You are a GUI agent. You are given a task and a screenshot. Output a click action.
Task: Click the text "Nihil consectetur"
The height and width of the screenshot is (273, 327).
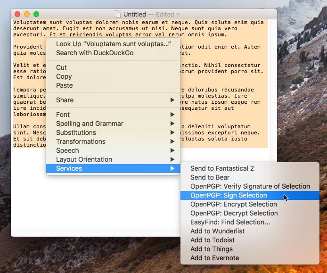[x=232, y=65]
